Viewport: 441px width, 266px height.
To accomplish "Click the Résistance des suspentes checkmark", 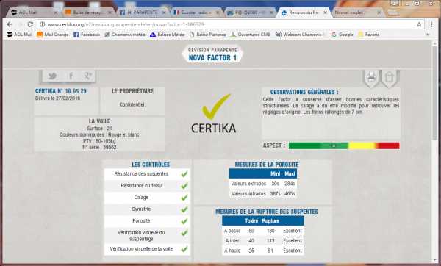I will pyautogui.click(x=184, y=174).
